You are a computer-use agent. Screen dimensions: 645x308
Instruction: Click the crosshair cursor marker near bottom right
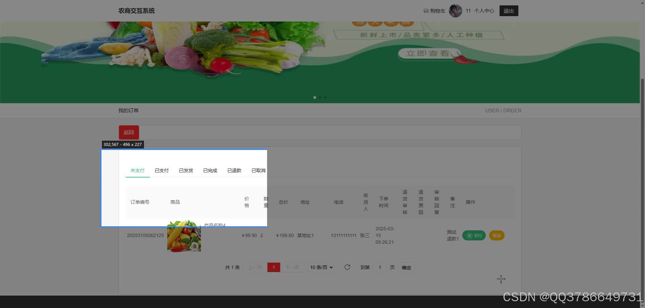(501, 279)
